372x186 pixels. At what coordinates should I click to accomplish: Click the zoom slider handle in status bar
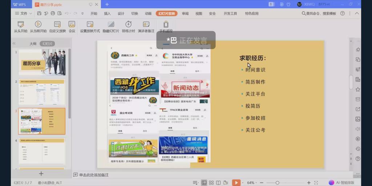277,183
